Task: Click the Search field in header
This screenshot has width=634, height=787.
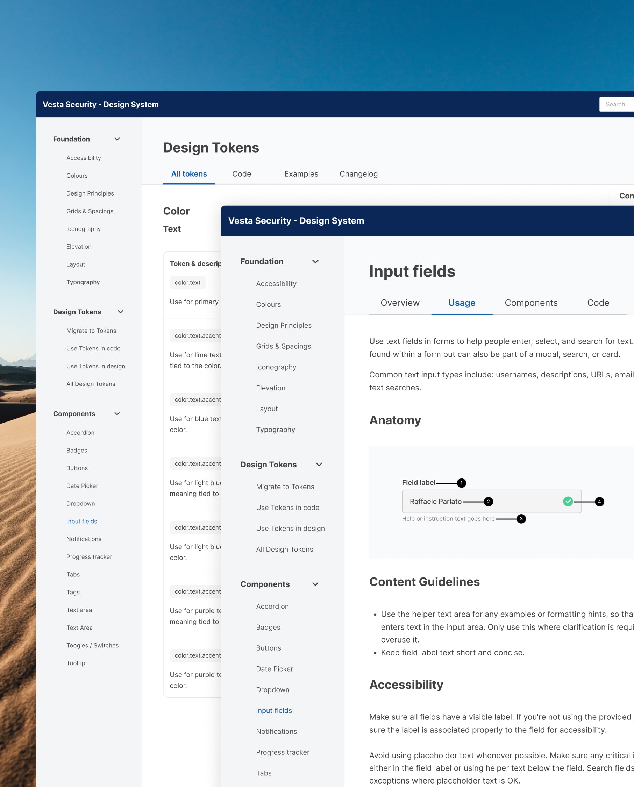Action: (x=617, y=105)
